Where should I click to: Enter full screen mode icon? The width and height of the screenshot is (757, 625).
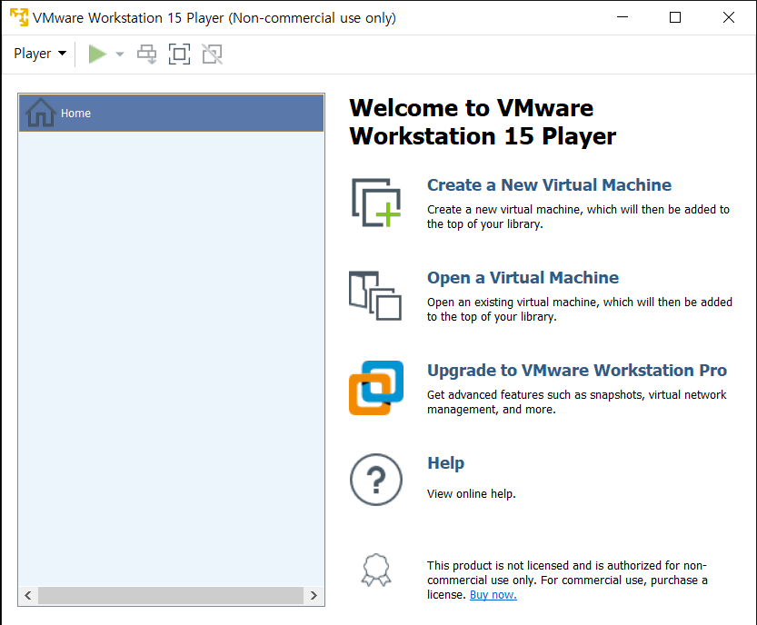(179, 55)
